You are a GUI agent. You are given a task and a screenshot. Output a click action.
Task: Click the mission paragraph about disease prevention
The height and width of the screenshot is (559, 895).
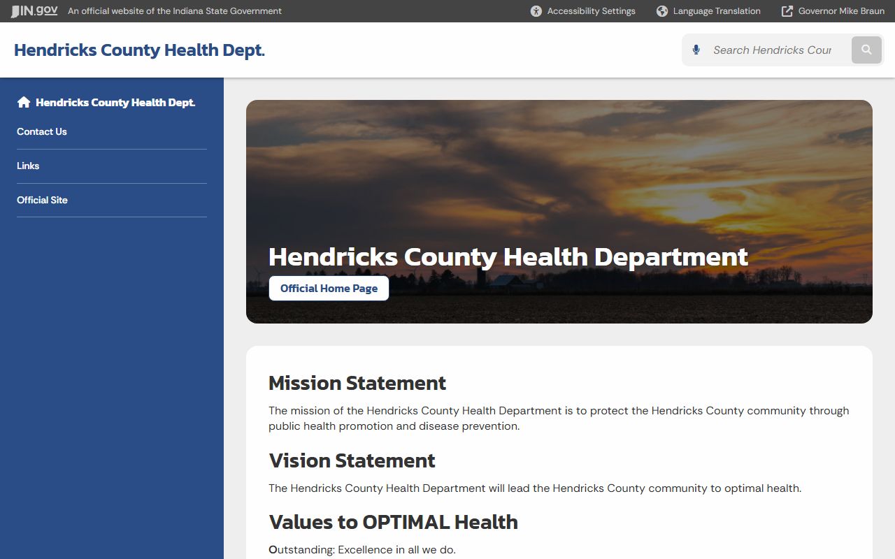pos(559,419)
